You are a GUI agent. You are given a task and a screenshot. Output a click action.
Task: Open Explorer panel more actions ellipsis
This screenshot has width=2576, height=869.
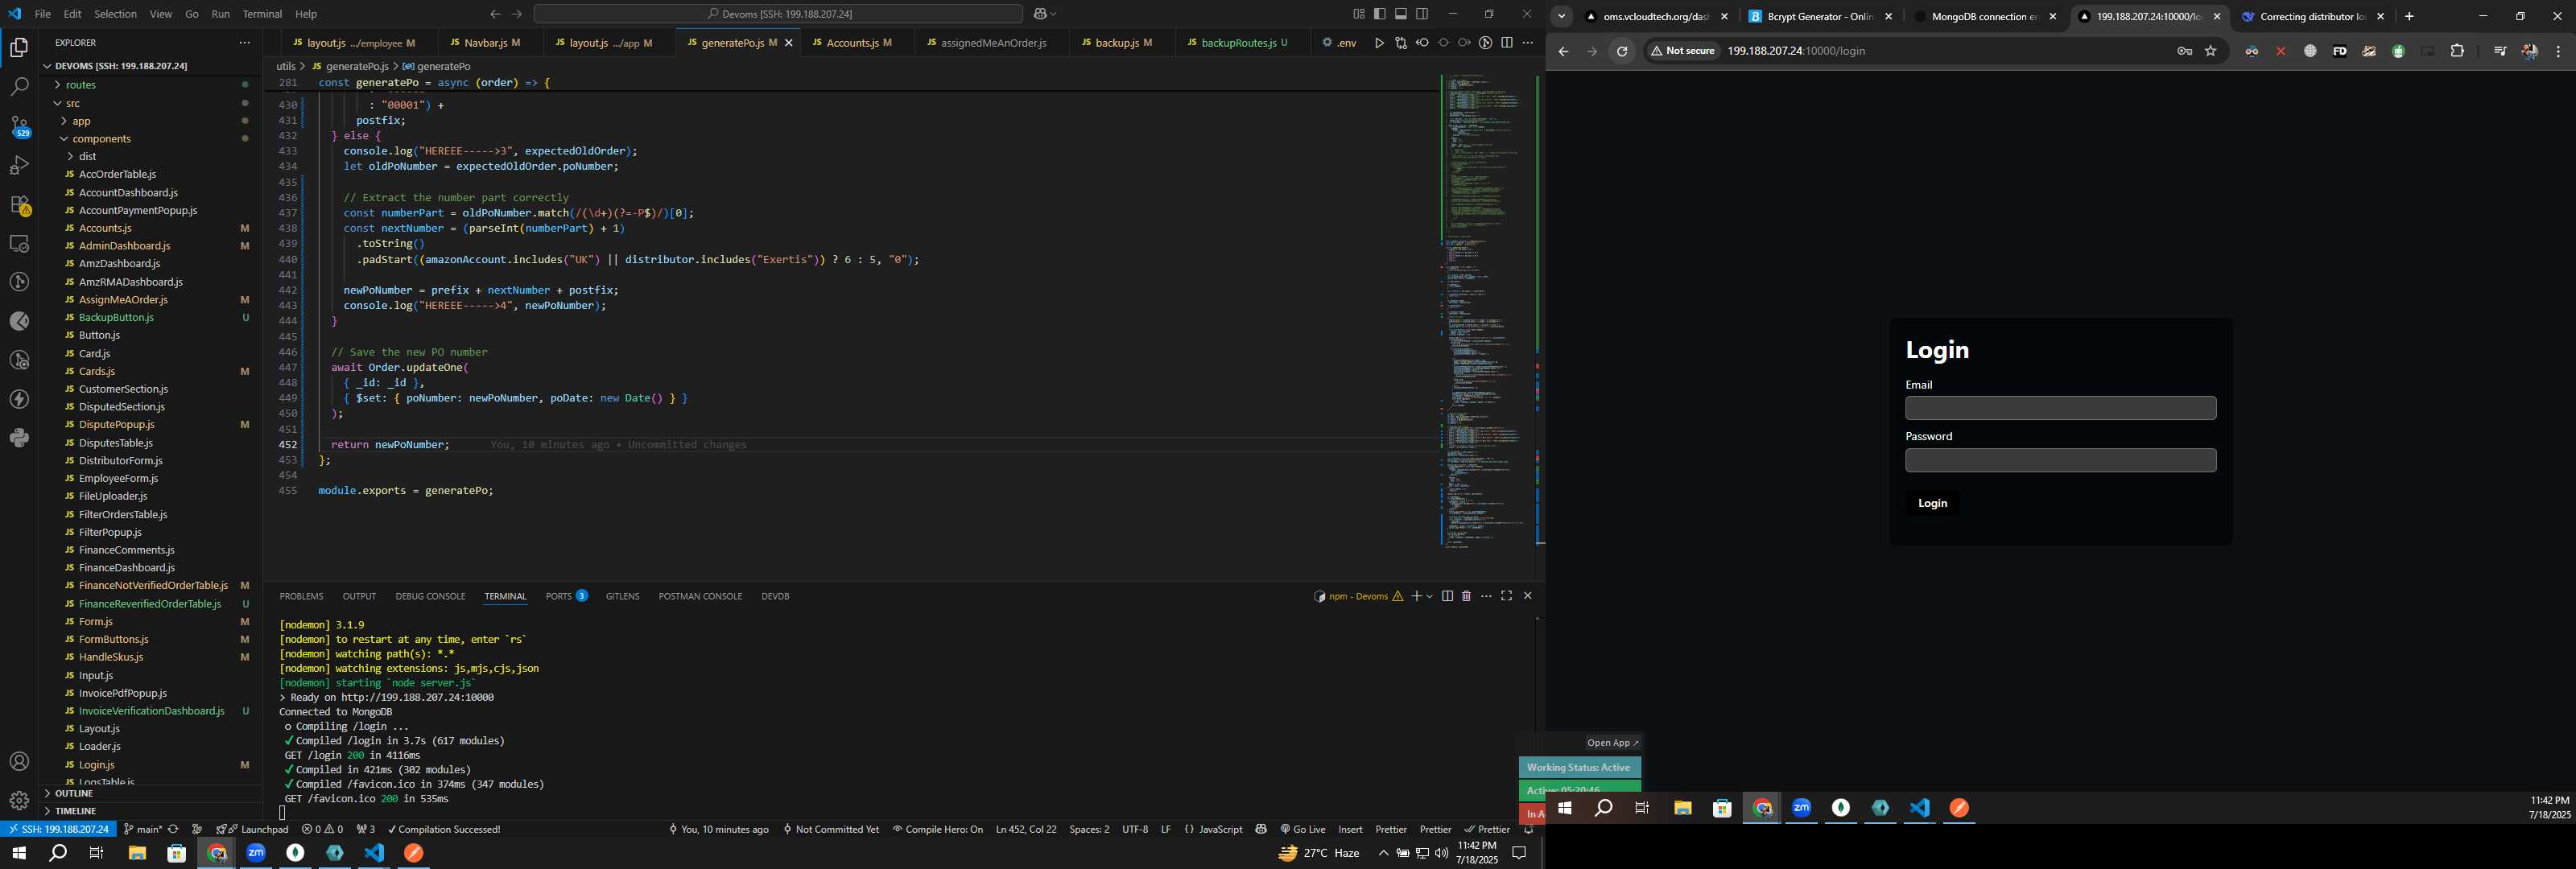244,43
